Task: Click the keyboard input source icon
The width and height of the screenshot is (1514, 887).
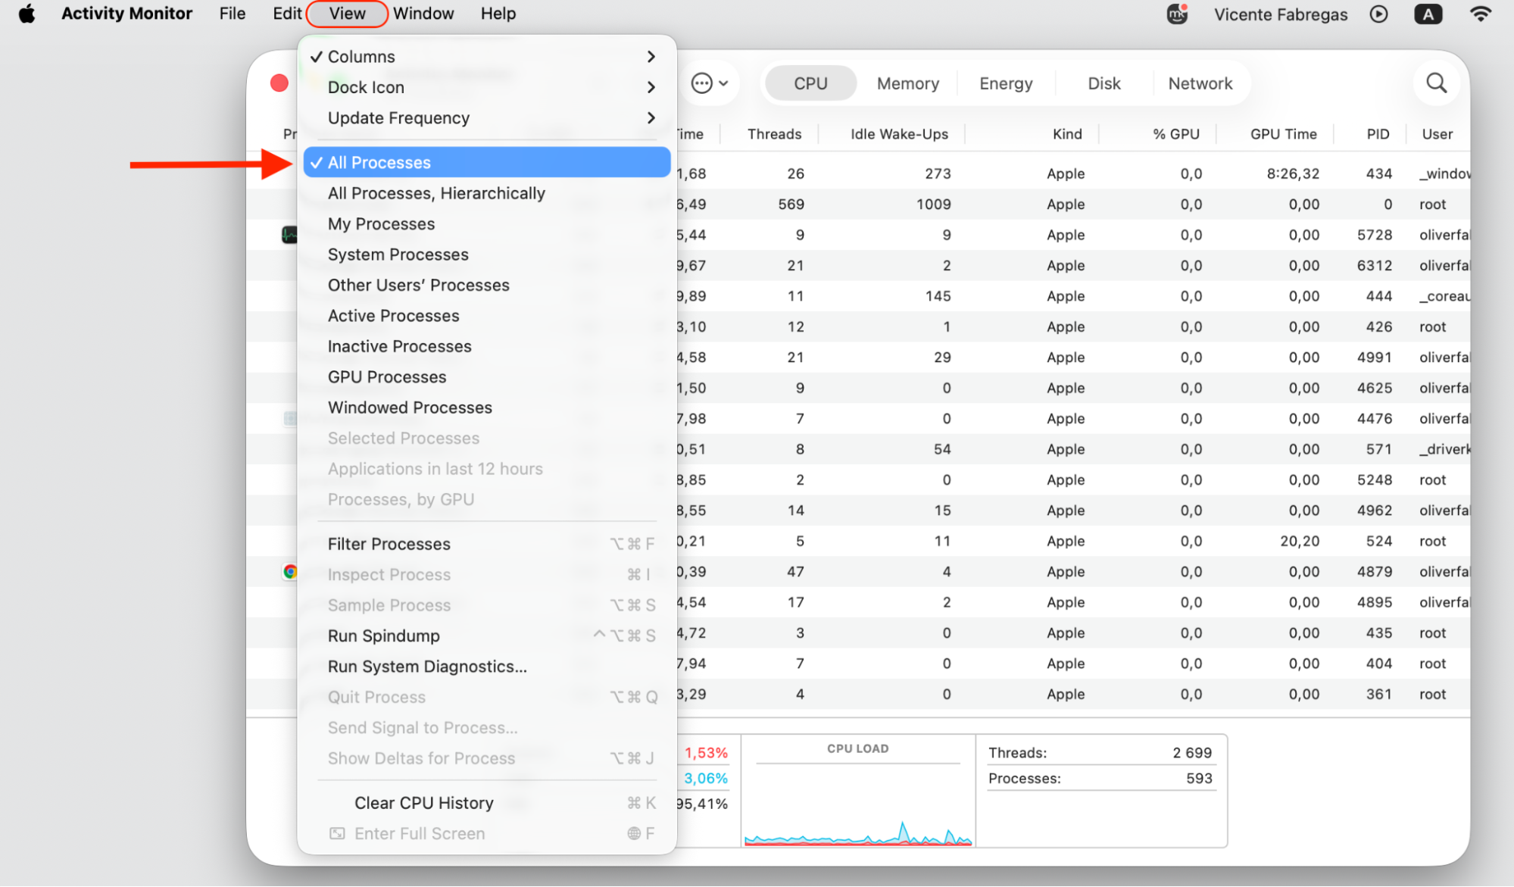Action: coord(1428,14)
